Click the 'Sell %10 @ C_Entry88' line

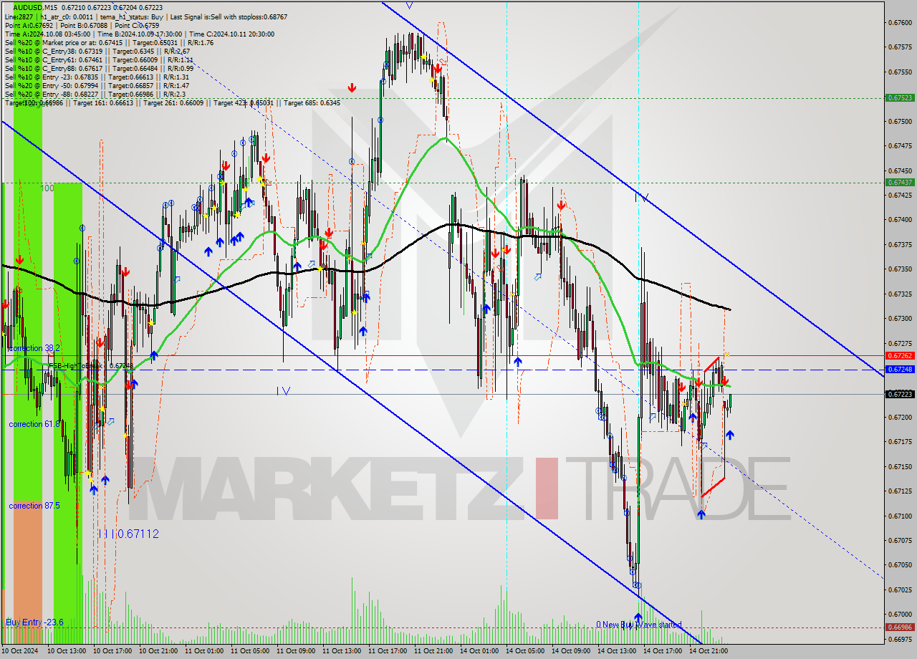pyautogui.click(x=99, y=68)
